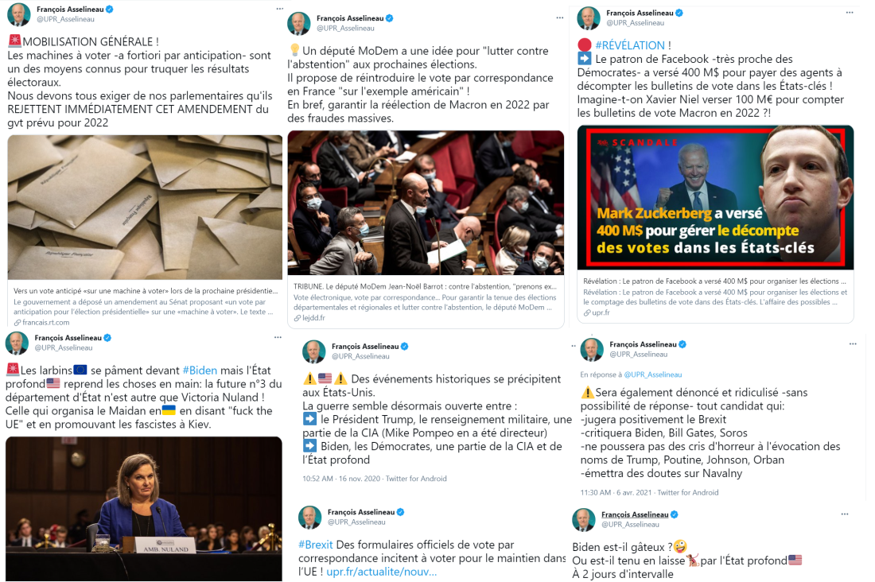Open the #RÉVÉLATION hashtag
Image resolution: width=875 pixels, height=582 pixels.
click(x=630, y=45)
